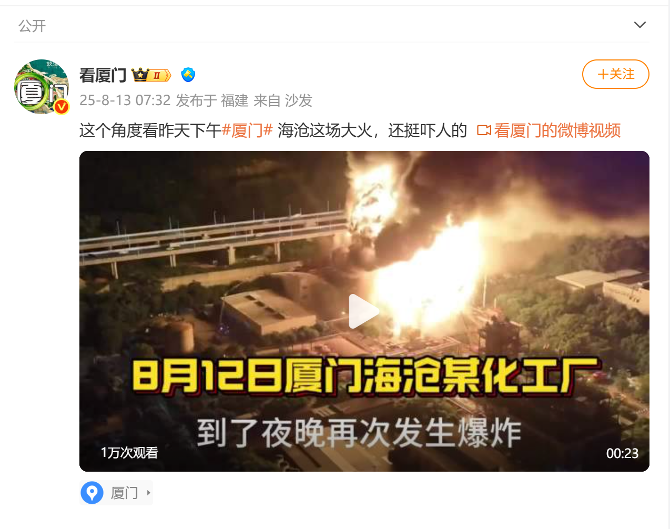Click the 1万次观看 view count
Image resolution: width=670 pixels, height=529 pixels.
coord(129,453)
